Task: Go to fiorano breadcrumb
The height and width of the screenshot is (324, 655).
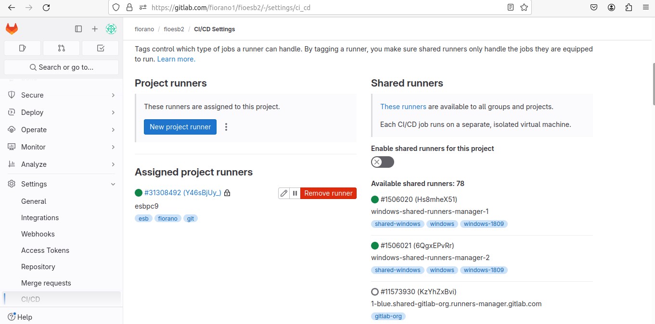Action: tap(144, 29)
